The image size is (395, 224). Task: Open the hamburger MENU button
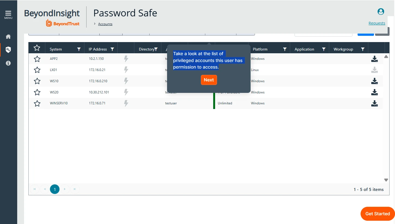tap(8, 15)
